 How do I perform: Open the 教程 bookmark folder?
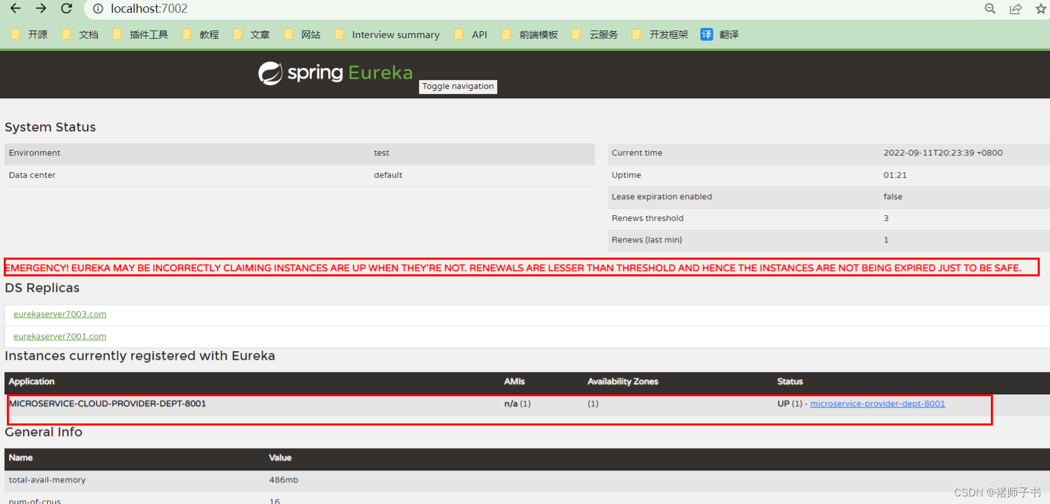point(201,34)
